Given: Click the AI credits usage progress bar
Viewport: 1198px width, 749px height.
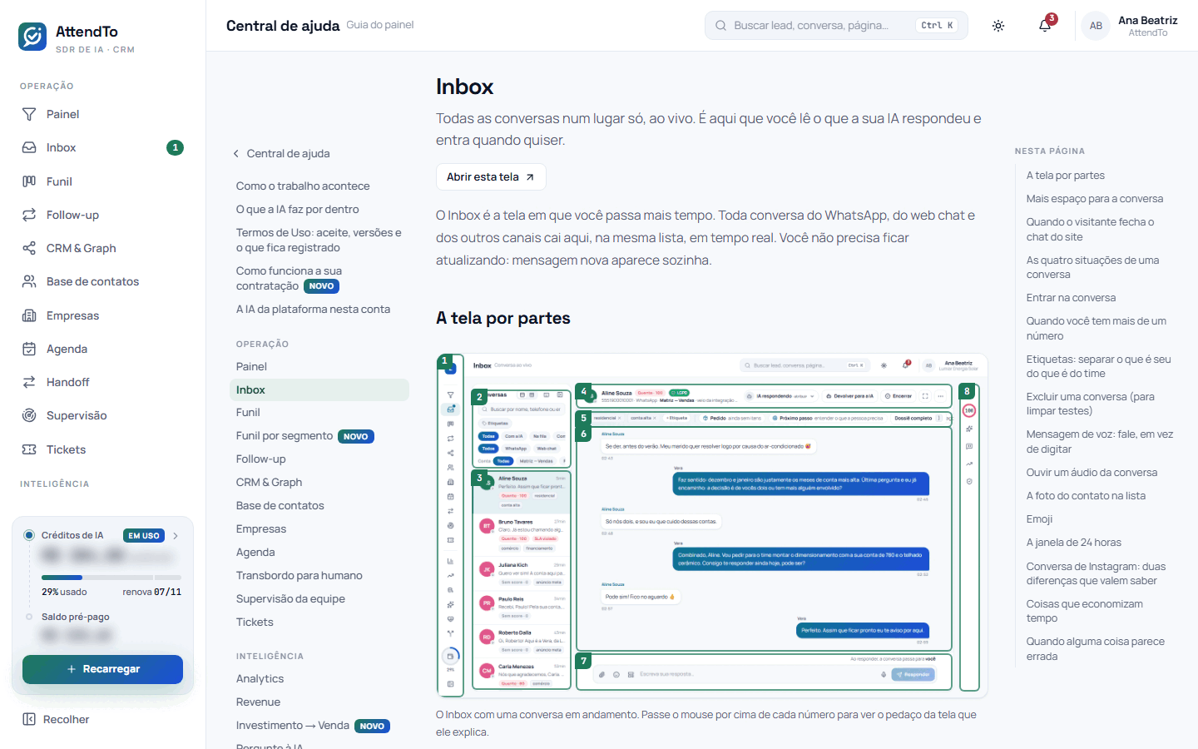Looking at the screenshot, I should coord(111,578).
